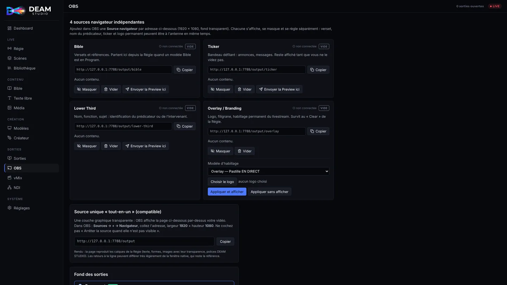Open the Dashboard page from the sidebar

[31, 28]
